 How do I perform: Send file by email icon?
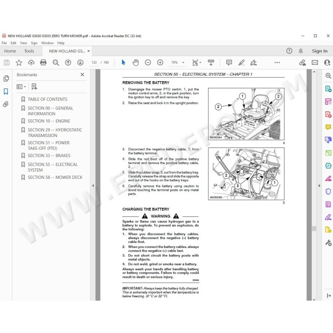pos(315,62)
